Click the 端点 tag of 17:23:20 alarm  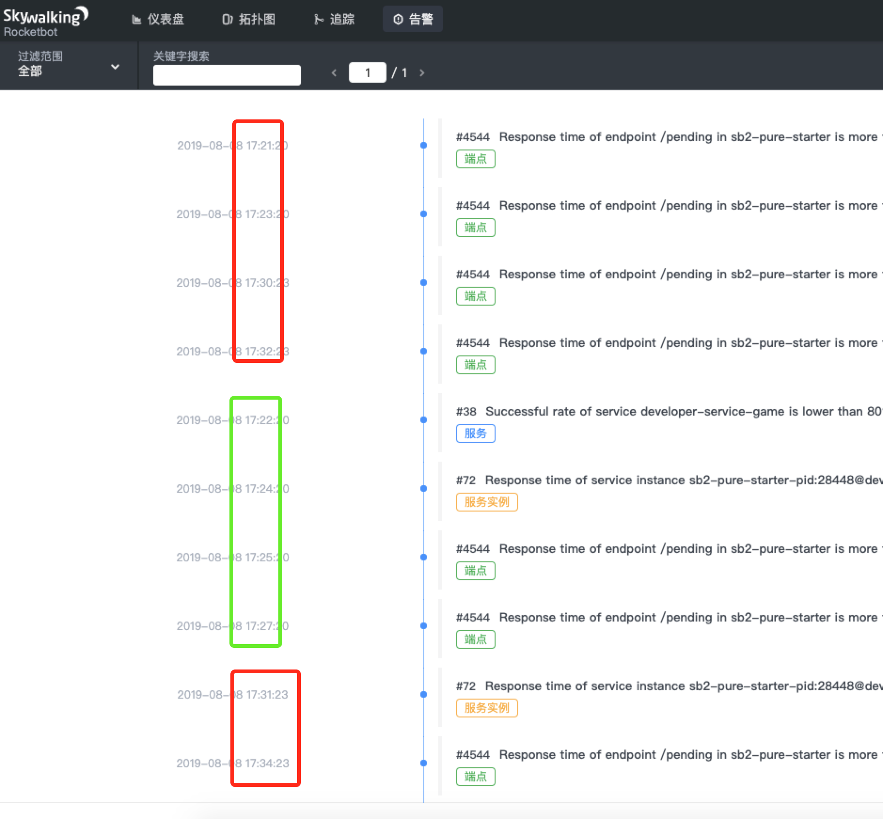[476, 228]
